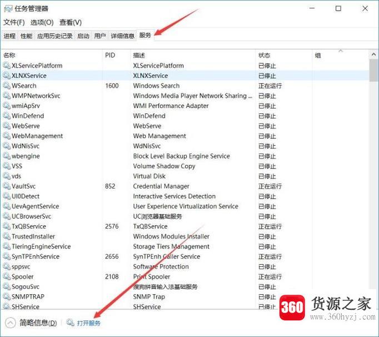Select the SNMP Trap description
379x337 pixels.
click(x=149, y=296)
